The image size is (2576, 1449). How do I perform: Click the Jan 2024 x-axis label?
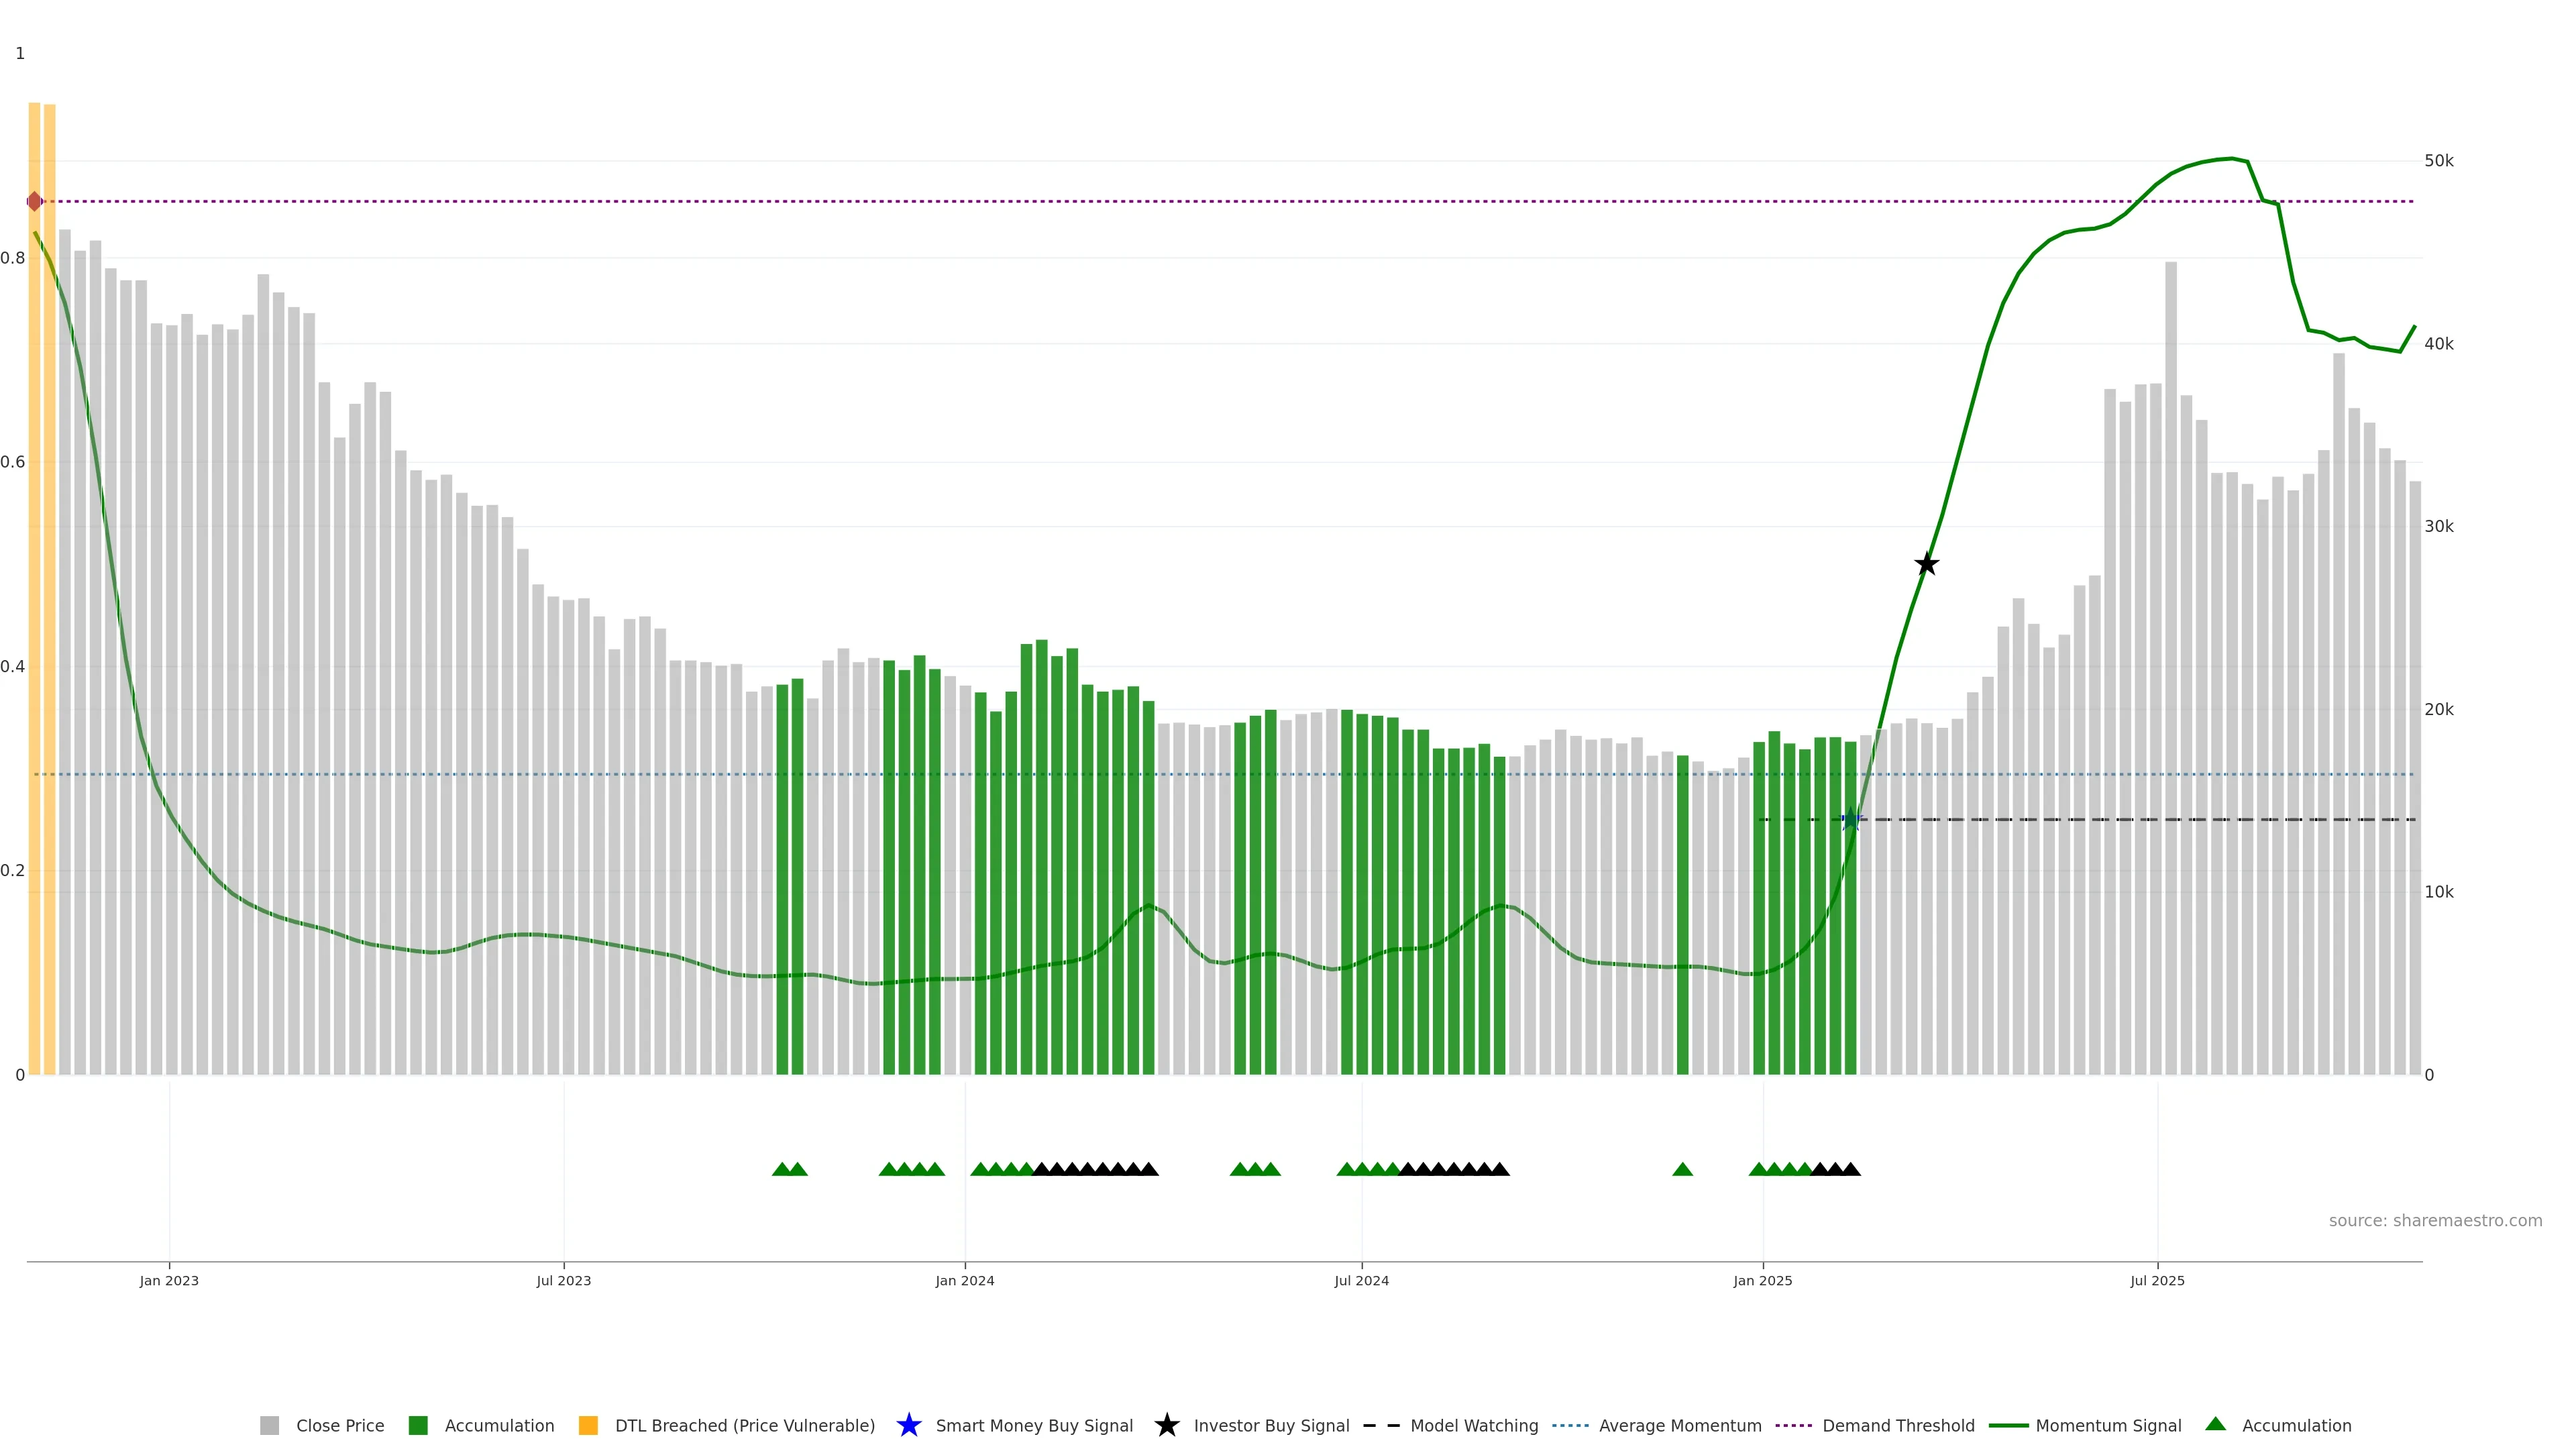964,1280
